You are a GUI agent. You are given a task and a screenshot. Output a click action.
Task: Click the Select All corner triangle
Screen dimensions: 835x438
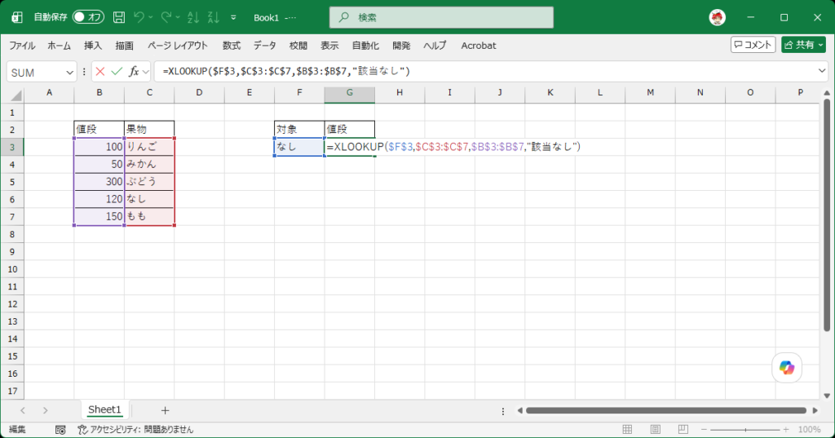pyautogui.click(x=16, y=95)
